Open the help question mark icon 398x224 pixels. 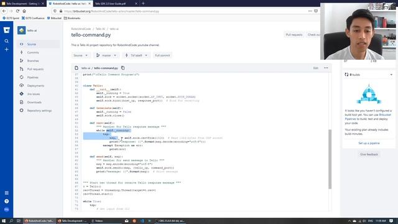7,201
